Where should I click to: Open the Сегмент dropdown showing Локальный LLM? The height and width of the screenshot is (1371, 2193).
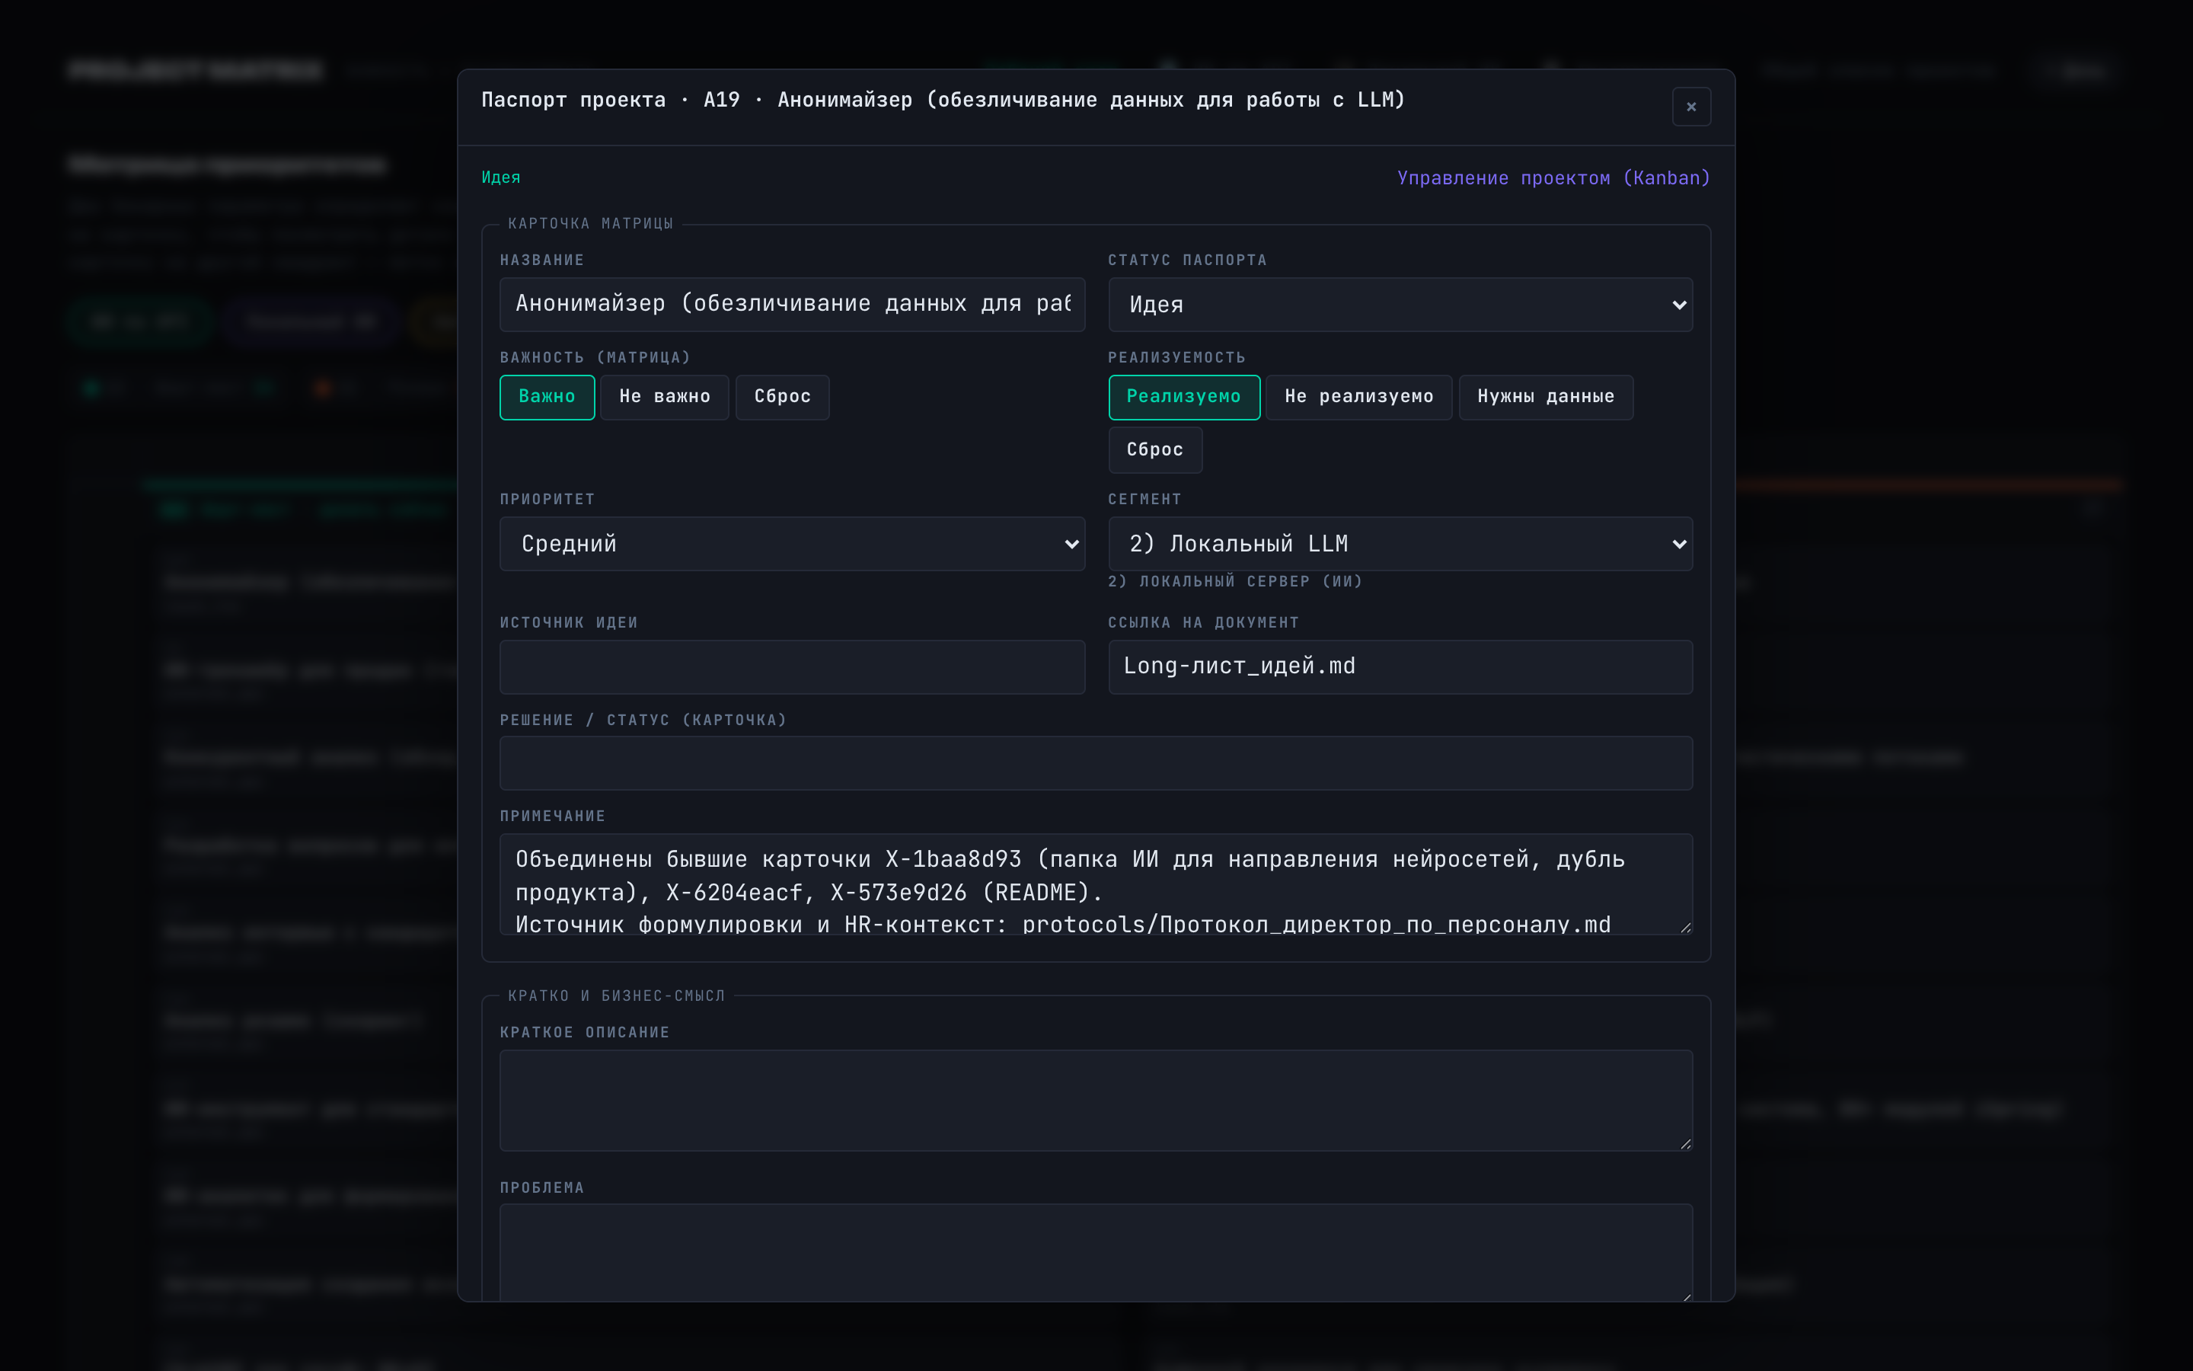[x=1399, y=544]
